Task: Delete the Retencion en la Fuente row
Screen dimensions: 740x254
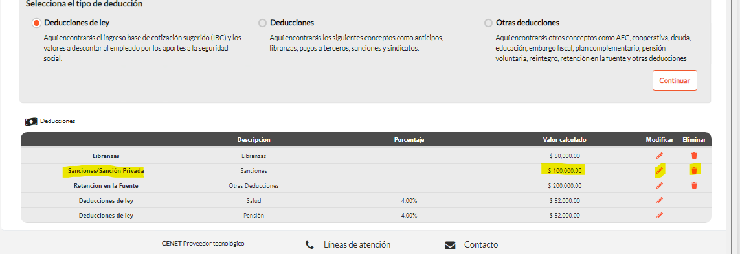Action: [694, 185]
